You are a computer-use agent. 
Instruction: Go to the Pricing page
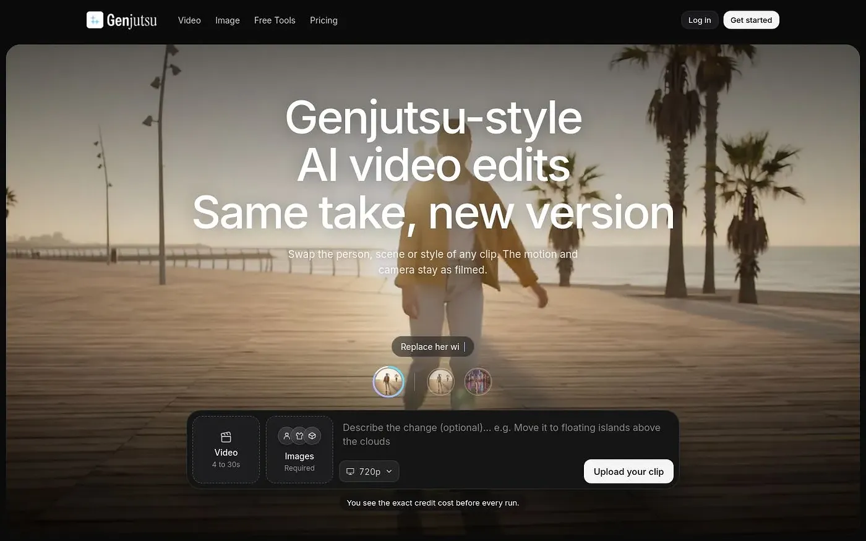point(324,20)
